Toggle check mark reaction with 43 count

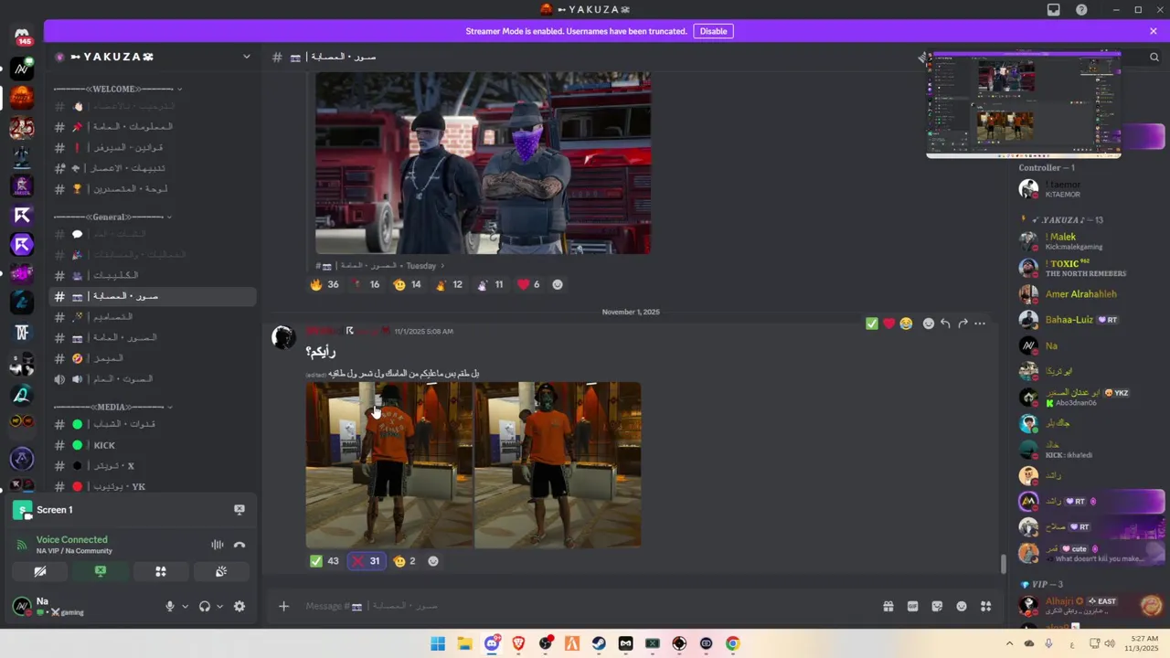[x=324, y=561]
